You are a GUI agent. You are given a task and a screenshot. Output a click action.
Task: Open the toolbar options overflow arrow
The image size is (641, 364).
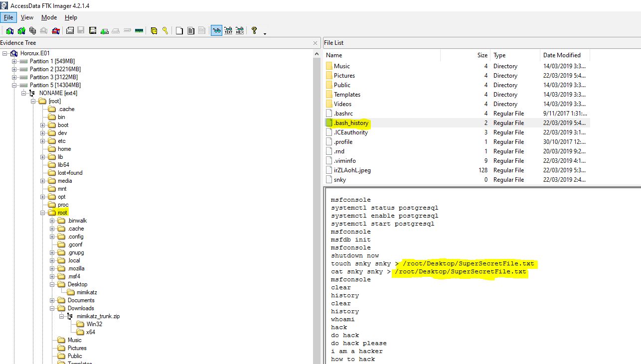click(x=265, y=33)
